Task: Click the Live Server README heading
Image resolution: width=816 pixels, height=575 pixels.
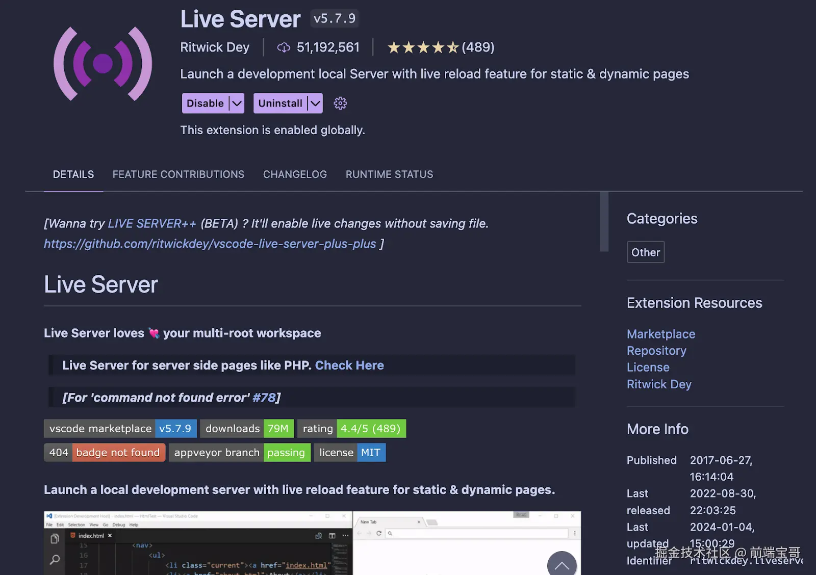Action: pos(101,284)
